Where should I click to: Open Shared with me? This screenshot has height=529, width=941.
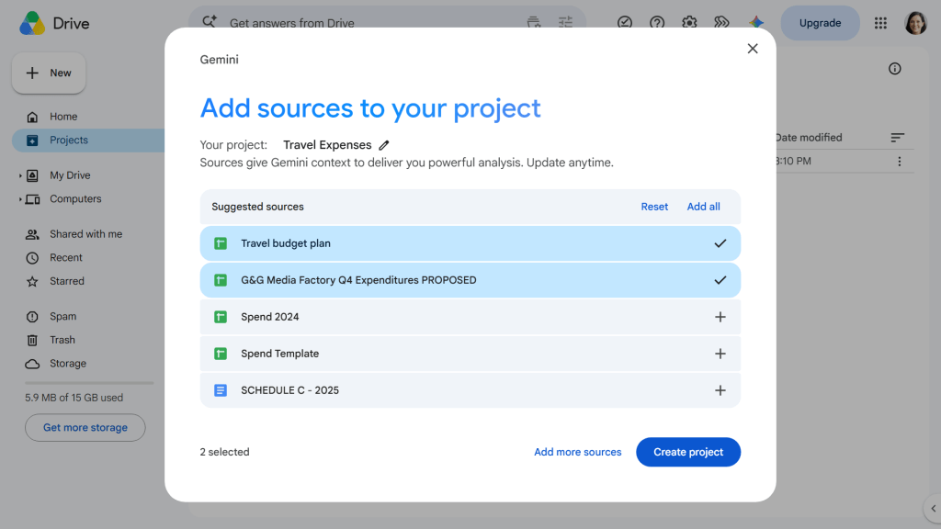point(85,234)
